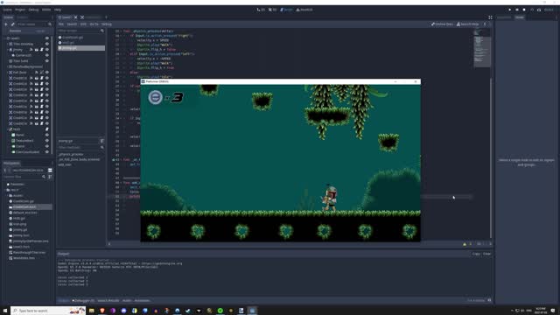Image resolution: width=560 pixels, height=315 pixels.
Task: Hide the Level1 root node
Action: [46, 38]
